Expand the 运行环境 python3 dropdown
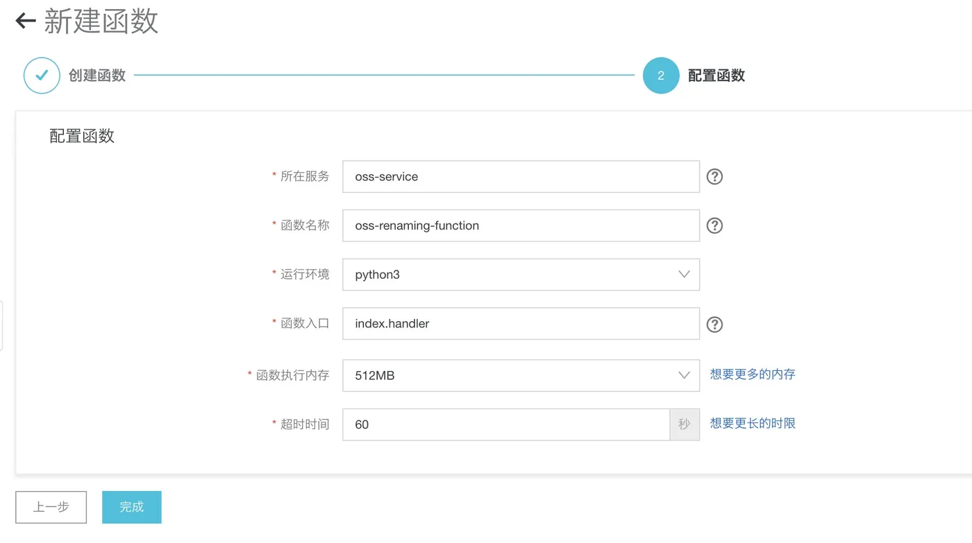Image resolution: width=972 pixels, height=543 pixels. pos(521,275)
